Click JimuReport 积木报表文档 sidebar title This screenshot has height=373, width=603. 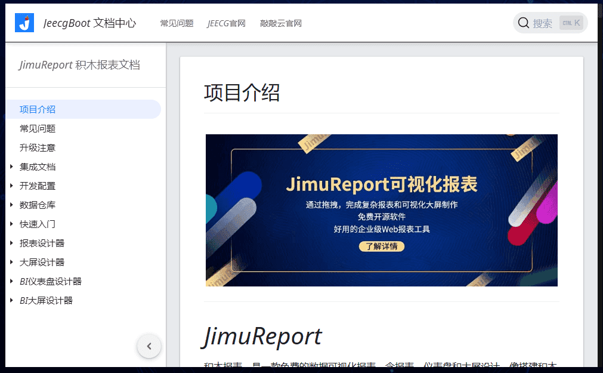pyautogui.click(x=79, y=64)
